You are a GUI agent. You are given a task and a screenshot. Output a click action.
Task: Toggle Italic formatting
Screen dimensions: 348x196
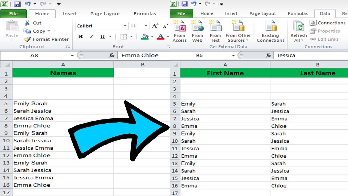(x=91, y=37)
